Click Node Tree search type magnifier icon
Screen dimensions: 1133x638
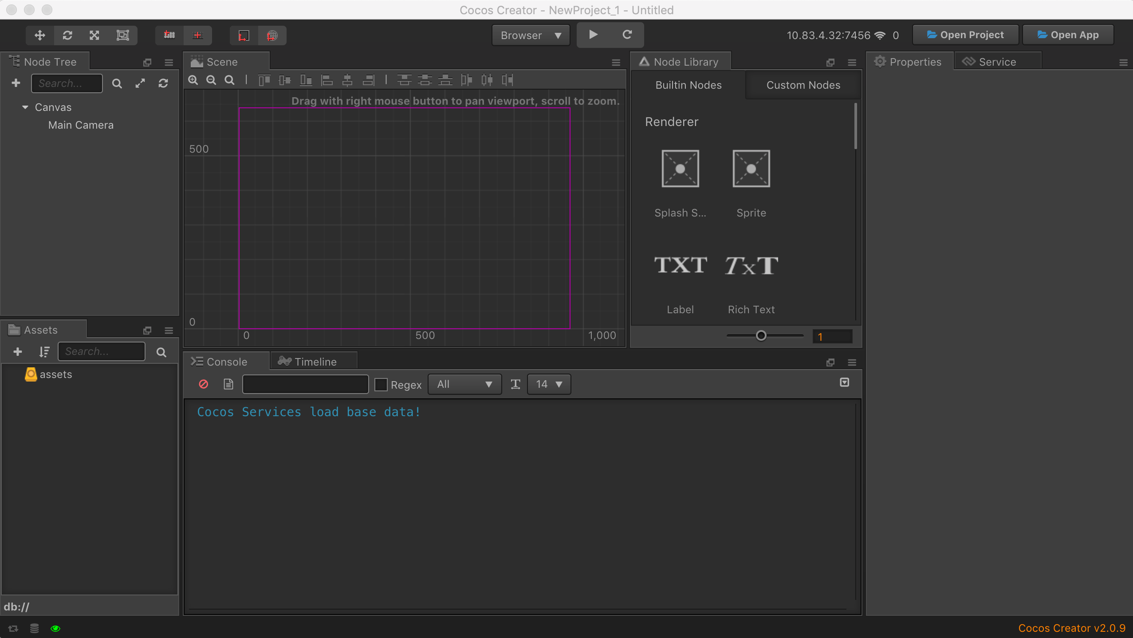click(x=117, y=83)
